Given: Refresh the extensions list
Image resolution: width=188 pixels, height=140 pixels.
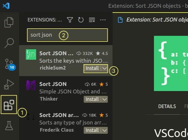Looking at the screenshot, I should click(81, 20).
